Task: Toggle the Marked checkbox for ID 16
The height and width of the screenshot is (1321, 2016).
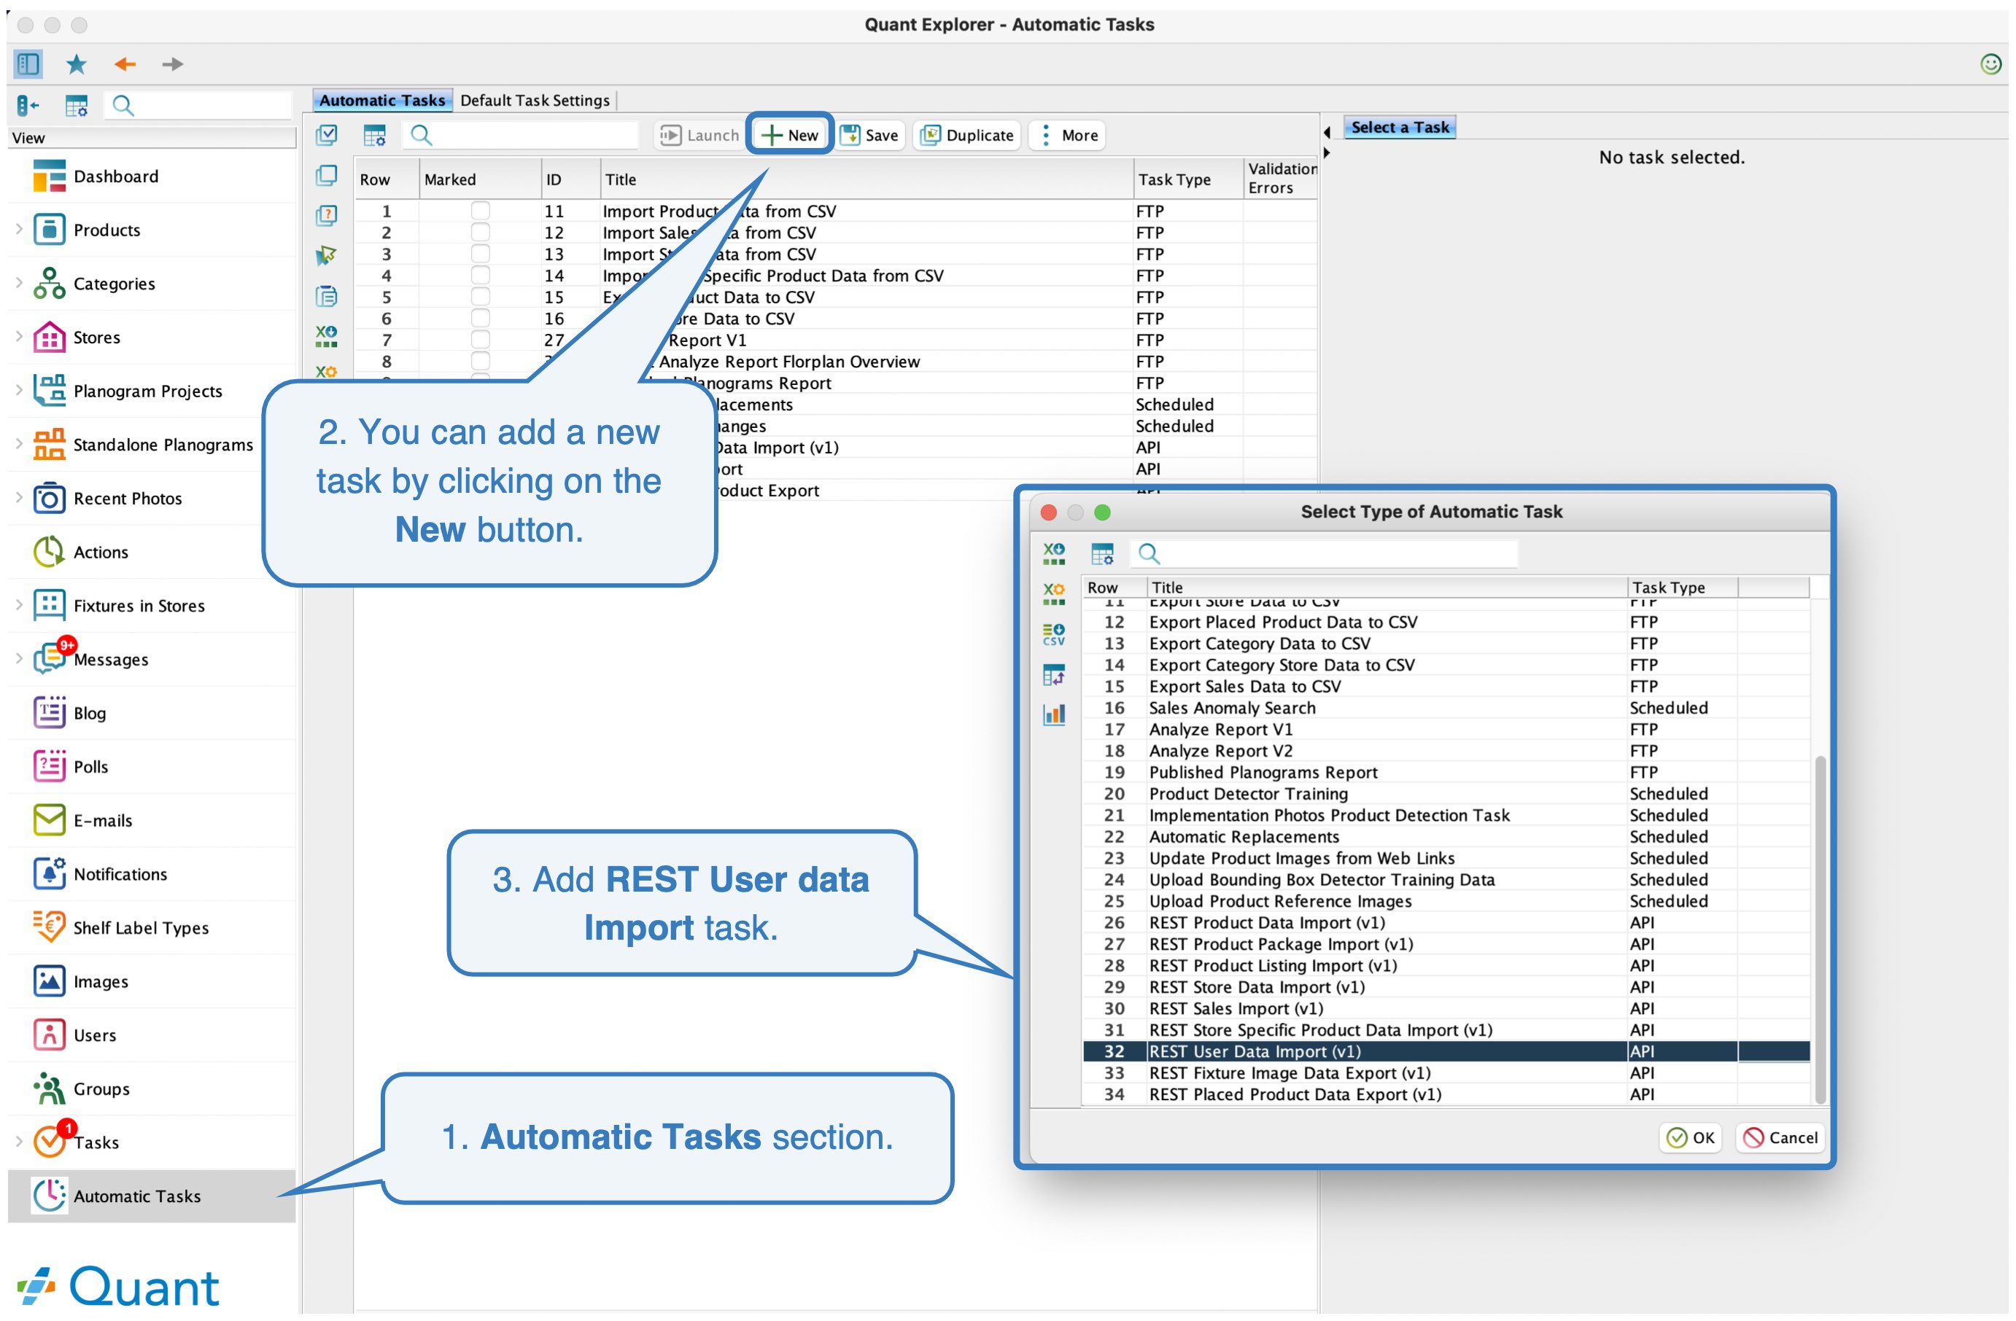Action: 480,318
